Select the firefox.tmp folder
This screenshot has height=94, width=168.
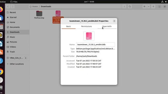[x=39, y=15]
